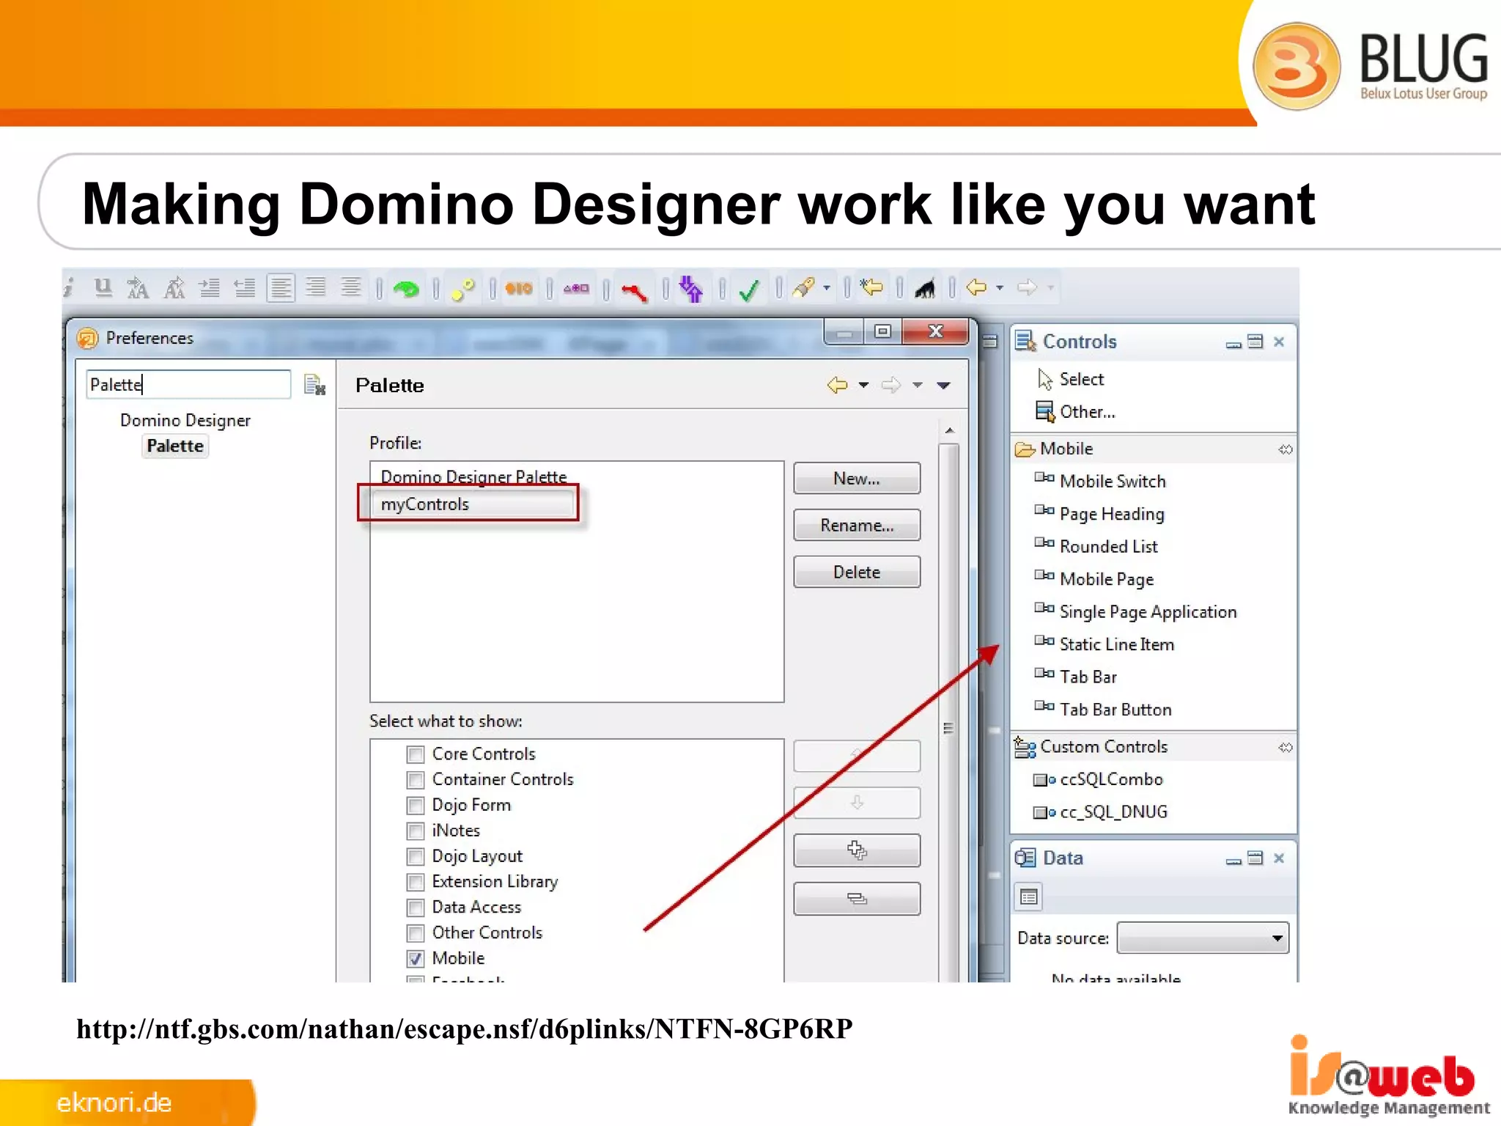Click the green checkmark toolbar icon

pyautogui.click(x=749, y=290)
